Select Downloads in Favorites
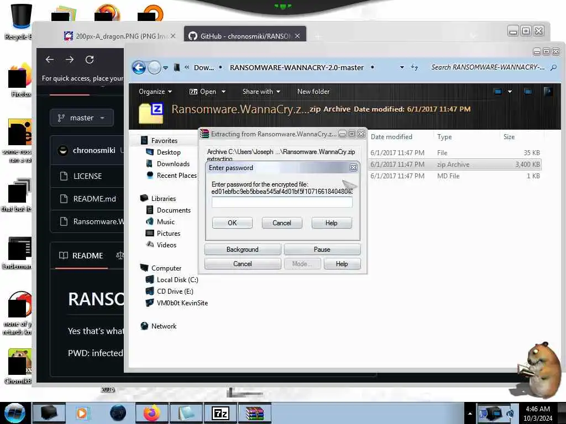 point(173,163)
